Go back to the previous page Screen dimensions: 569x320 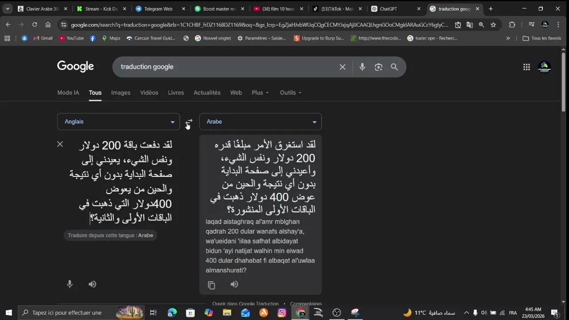click(x=8, y=25)
